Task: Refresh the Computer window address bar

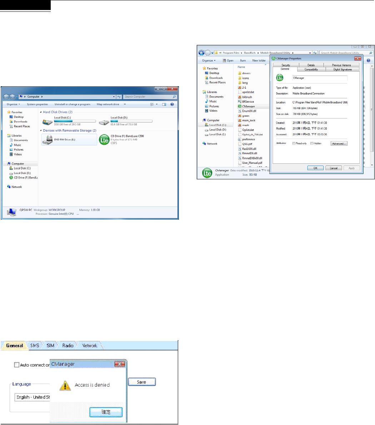Action: (x=119, y=97)
